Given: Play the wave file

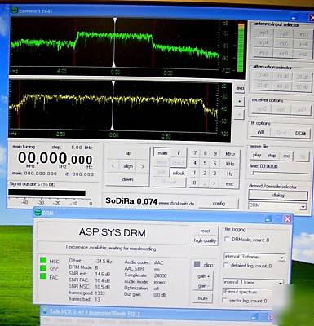Looking at the screenshot, I should point(257,155).
